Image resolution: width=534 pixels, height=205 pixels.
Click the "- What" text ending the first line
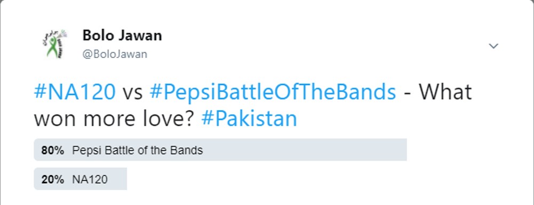[437, 92]
